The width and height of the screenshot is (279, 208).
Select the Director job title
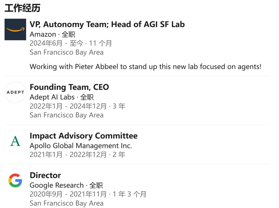tap(45, 175)
